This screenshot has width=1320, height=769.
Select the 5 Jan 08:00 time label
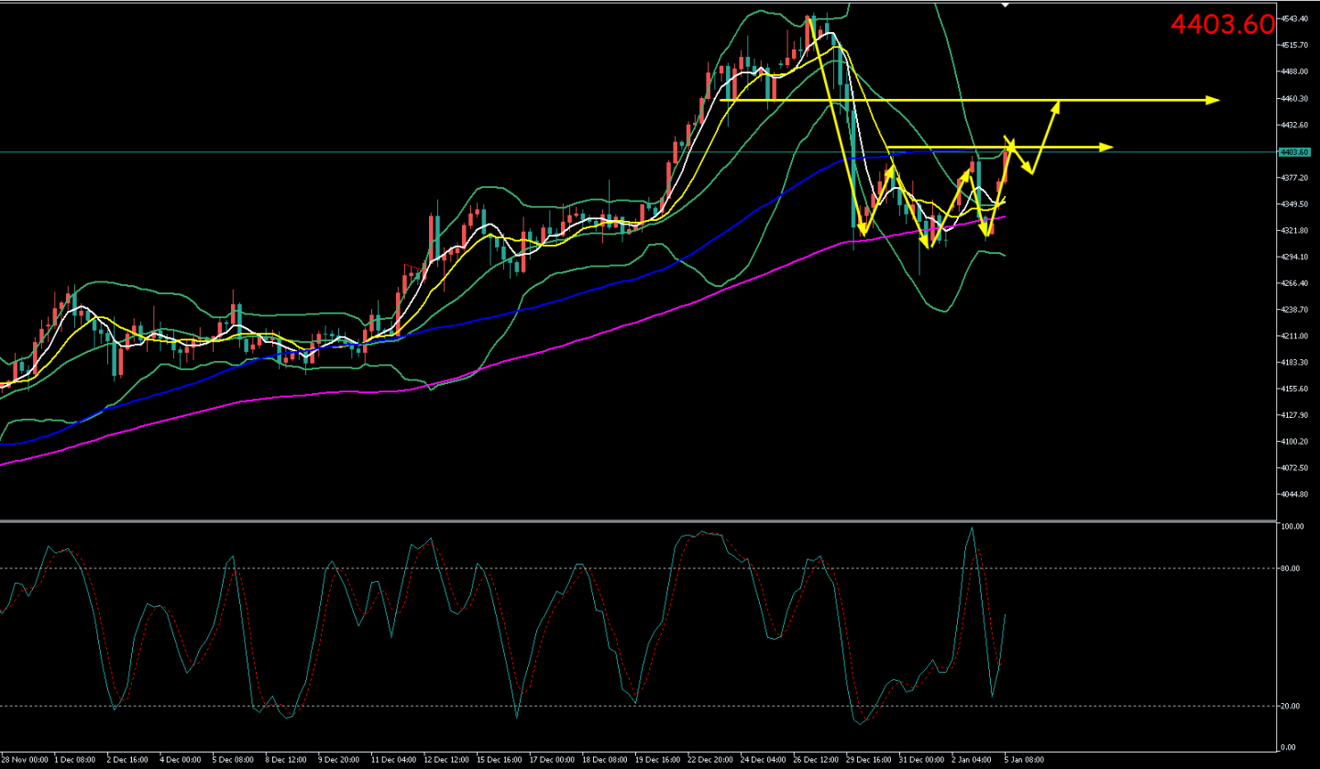[x=1022, y=760]
